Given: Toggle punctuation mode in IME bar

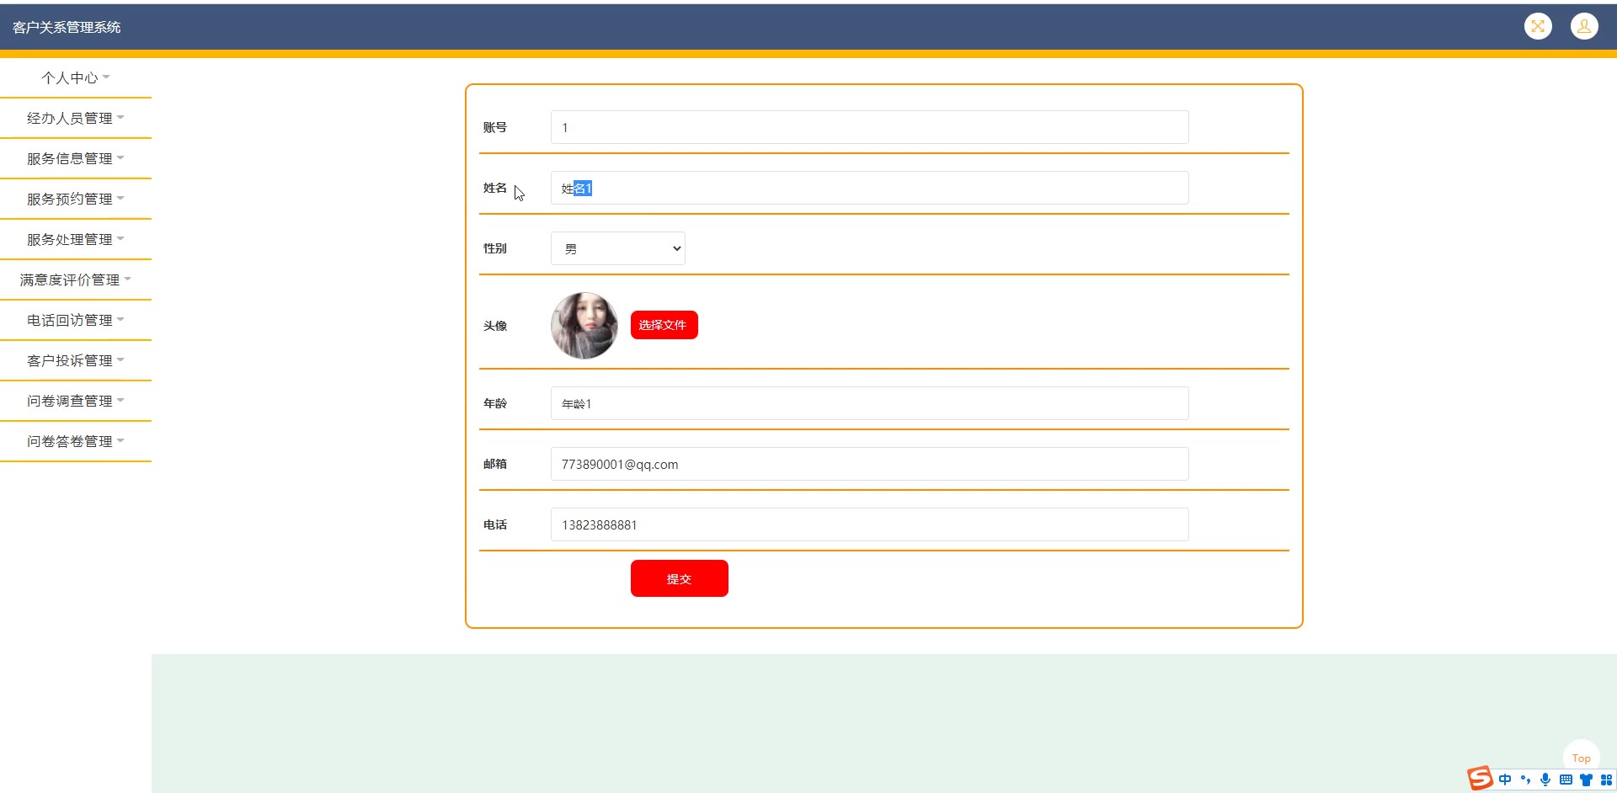Looking at the screenshot, I should coord(1525,780).
